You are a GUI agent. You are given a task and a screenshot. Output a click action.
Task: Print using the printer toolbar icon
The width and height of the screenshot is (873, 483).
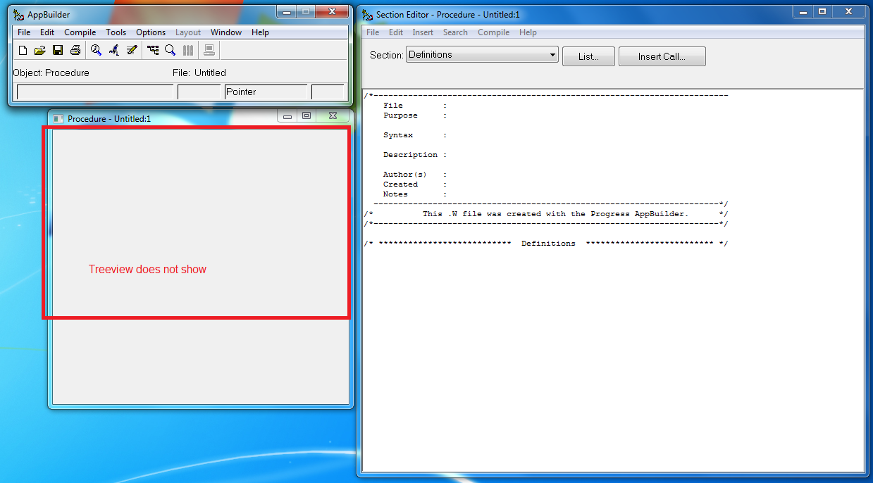click(x=75, y=50)
